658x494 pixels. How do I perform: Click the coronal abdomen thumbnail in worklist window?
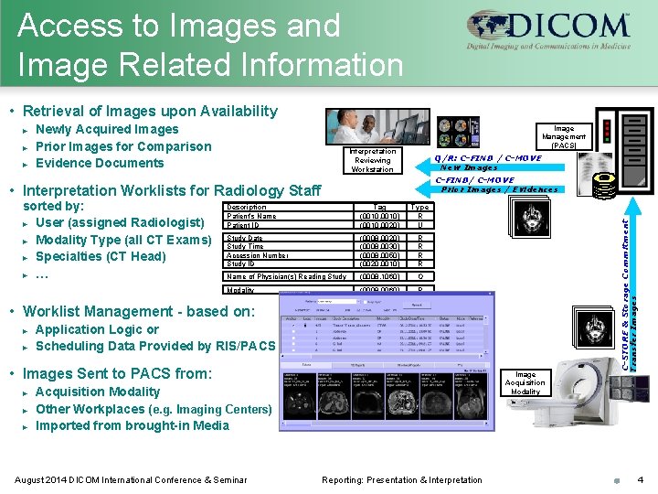472,397
